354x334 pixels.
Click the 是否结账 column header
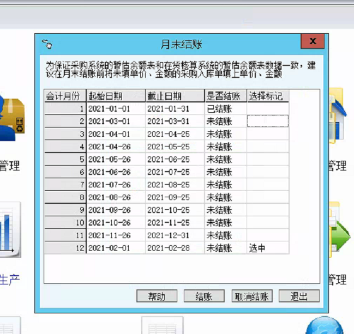(226, 96)
